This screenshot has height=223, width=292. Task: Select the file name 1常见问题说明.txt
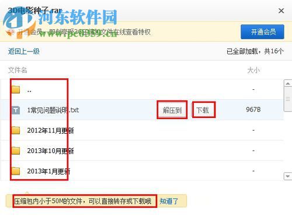coord(53,110)
